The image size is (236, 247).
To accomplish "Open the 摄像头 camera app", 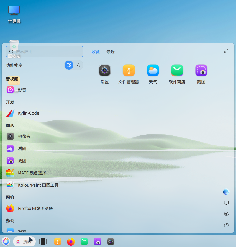I will [x=45, y=136].
